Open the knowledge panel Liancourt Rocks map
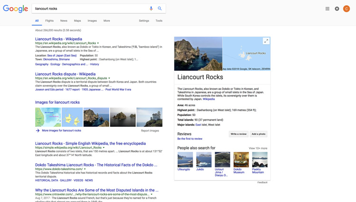356x202 pixels. 246,54
